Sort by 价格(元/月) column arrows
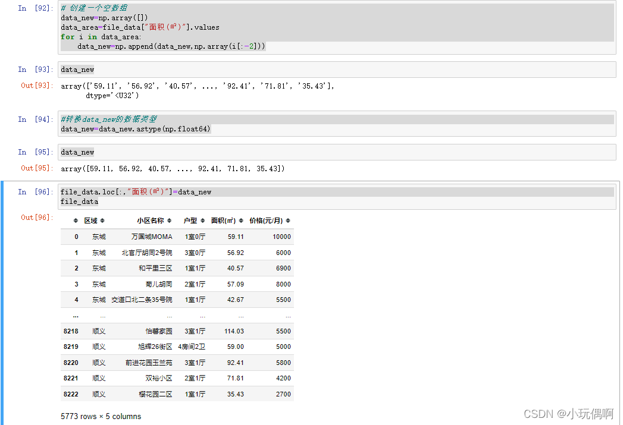Image resolution: width=623 pixels, height=425 pixels. point(288,221)
